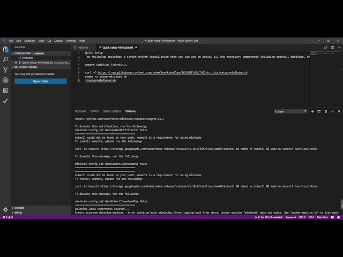Click the line and column status entry
Screen dimensions: 343x257
coord(269,217)
